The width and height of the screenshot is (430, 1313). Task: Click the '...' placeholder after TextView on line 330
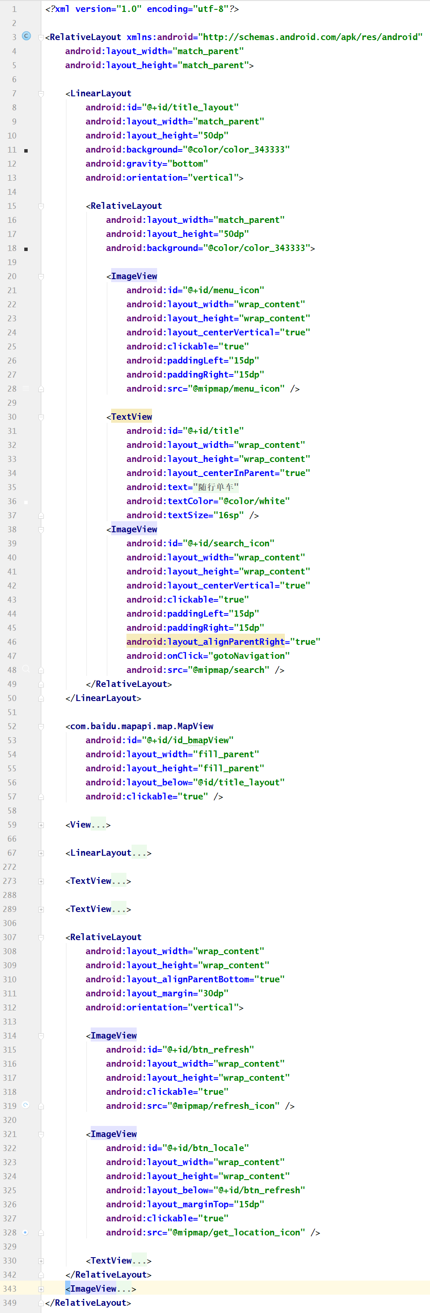tap(139, 1260)
